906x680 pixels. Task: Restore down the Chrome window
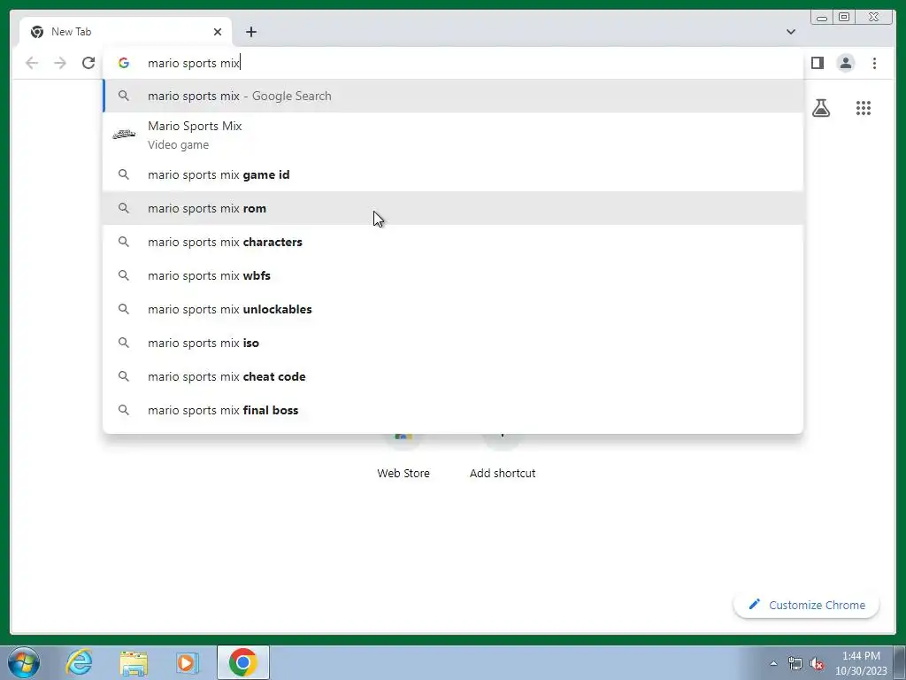click(844, 18)
